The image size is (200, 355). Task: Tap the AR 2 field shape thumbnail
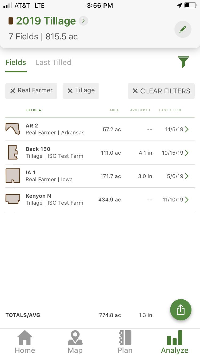click(x=13, y=129)
